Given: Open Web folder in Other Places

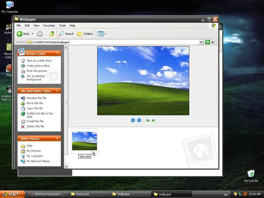Looking at the screenshot, I should click(x=29, y=146).
